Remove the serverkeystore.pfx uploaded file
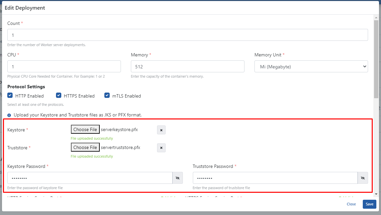This screenshot has width=381, height=215. pyautogui.click(x=161, y=130)
